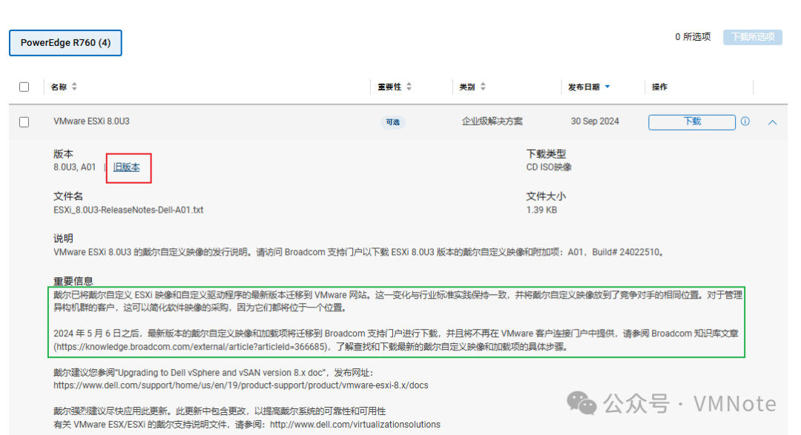The width and height of the screenshot is (801, 435).
Task: Click the 版本 label
Action: (x=63, y=153)
